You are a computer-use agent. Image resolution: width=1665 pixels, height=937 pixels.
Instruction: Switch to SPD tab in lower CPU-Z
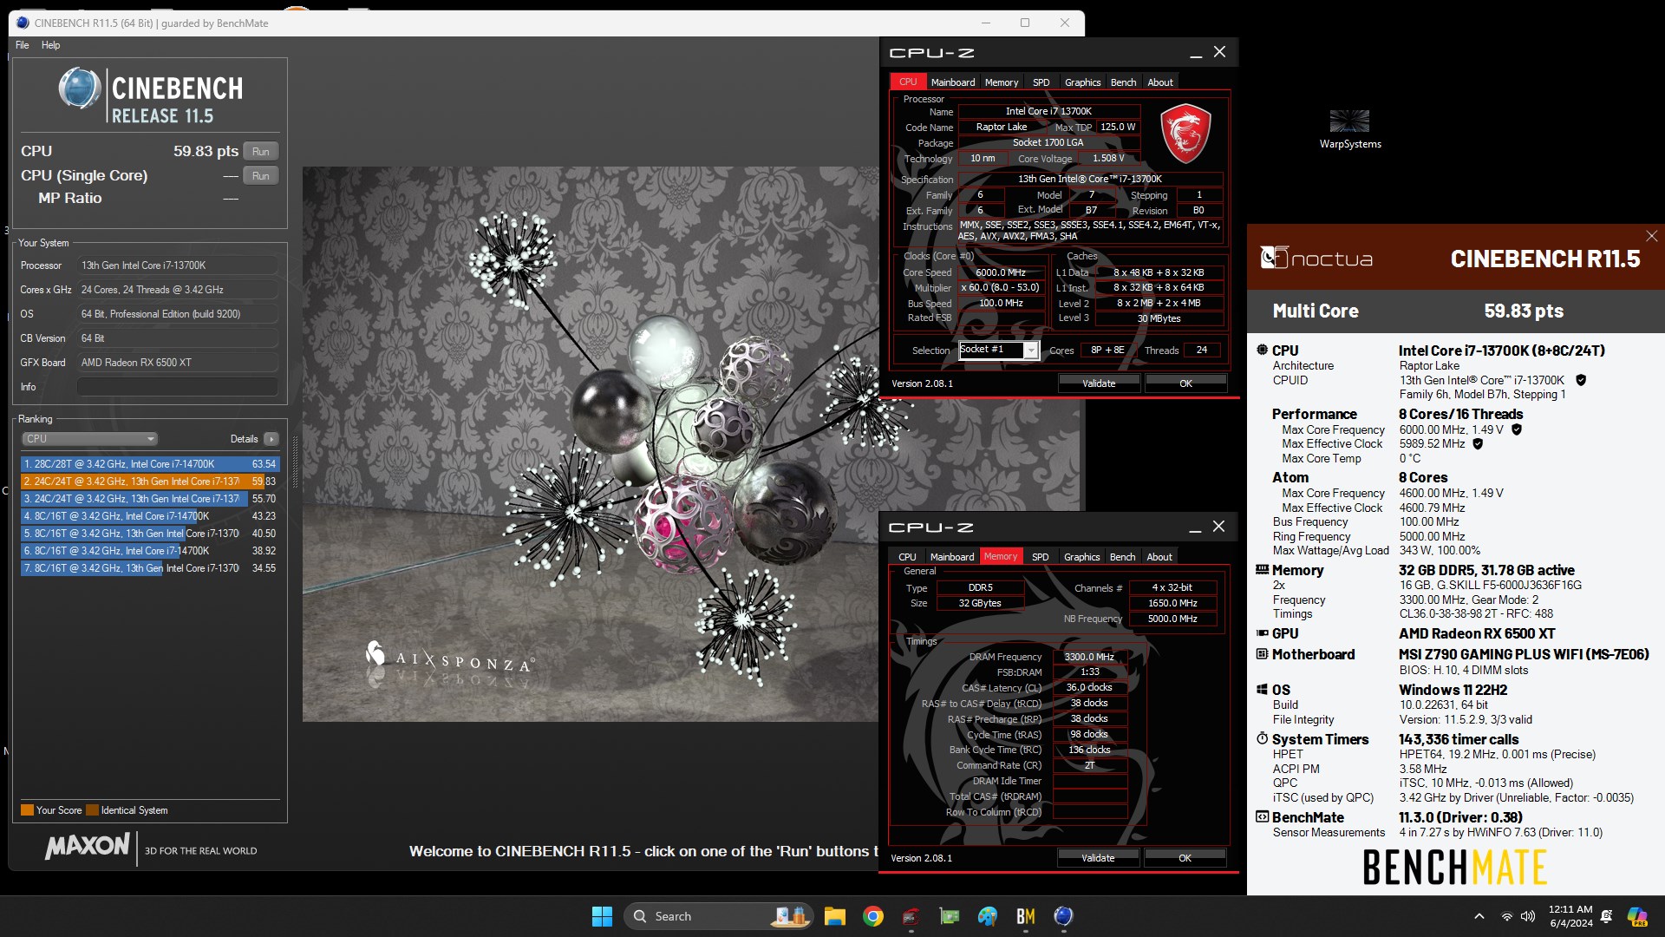1040,557
